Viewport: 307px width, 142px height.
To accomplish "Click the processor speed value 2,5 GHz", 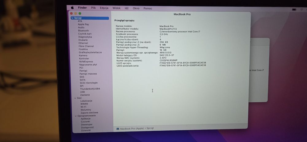I will (x=164, y=34).
